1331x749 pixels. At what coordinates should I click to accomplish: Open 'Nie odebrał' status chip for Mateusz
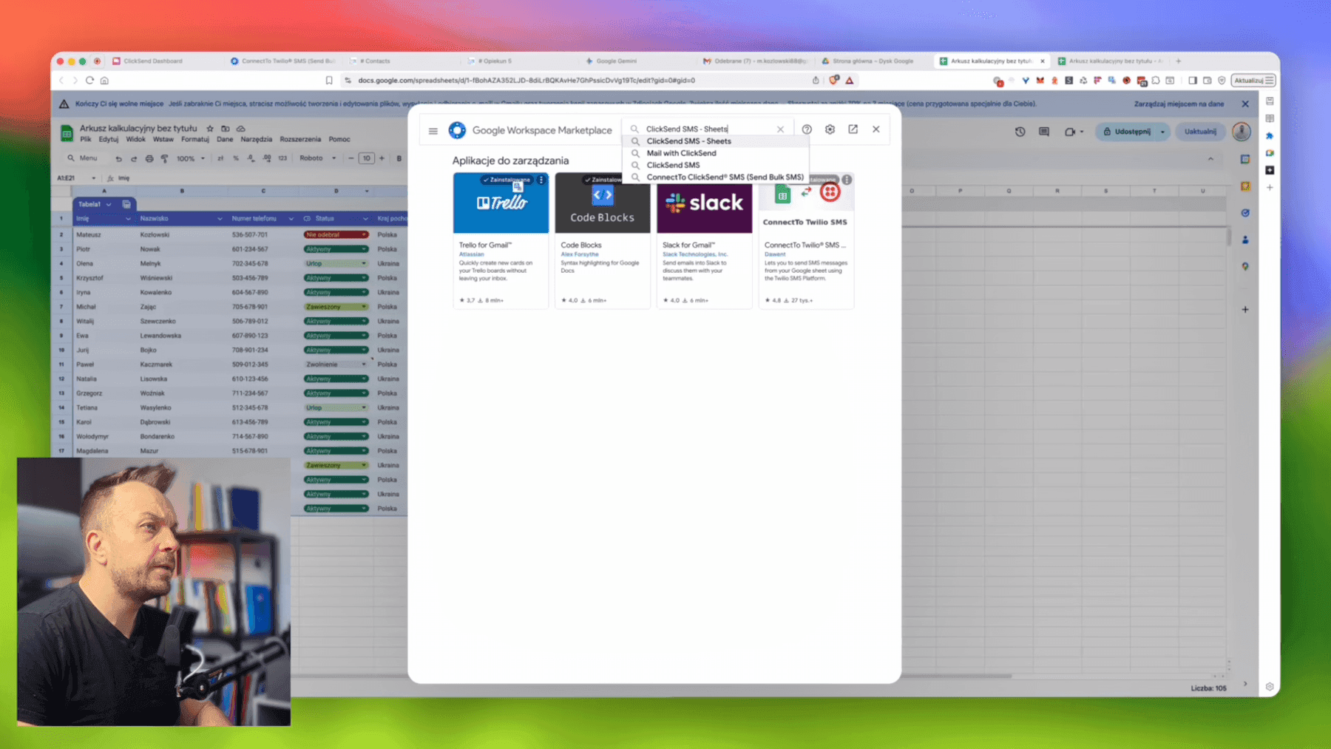click(336, 234)
